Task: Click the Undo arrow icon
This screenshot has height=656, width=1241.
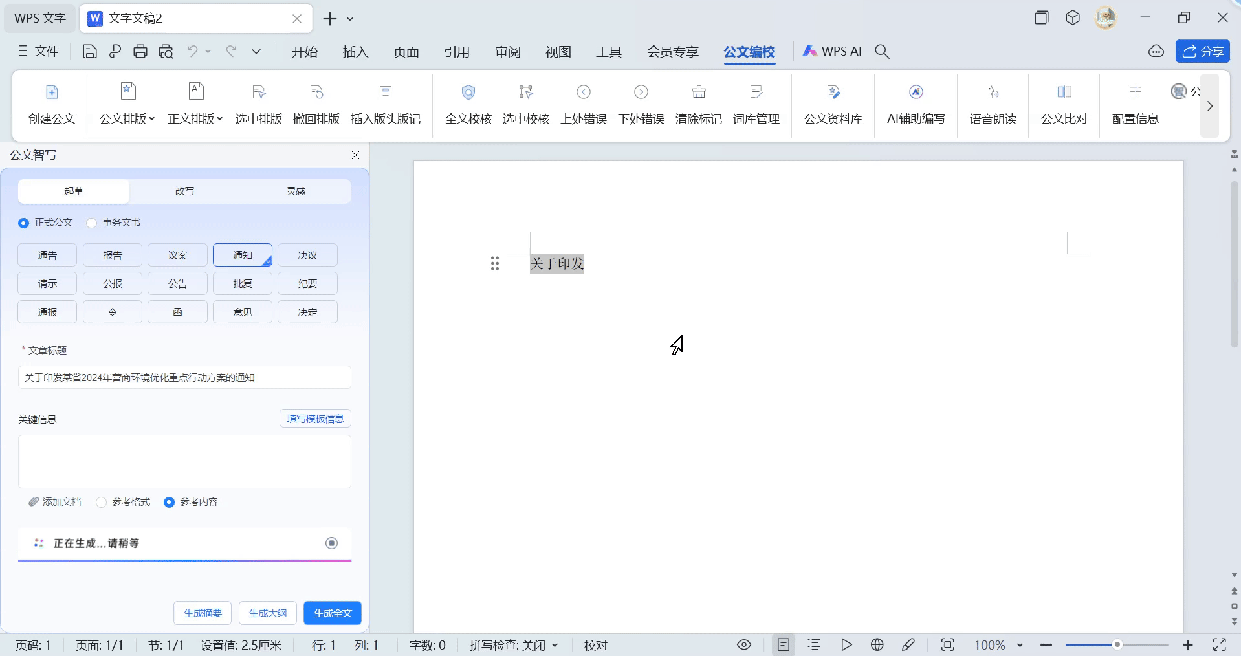Action: click(192, 52)
